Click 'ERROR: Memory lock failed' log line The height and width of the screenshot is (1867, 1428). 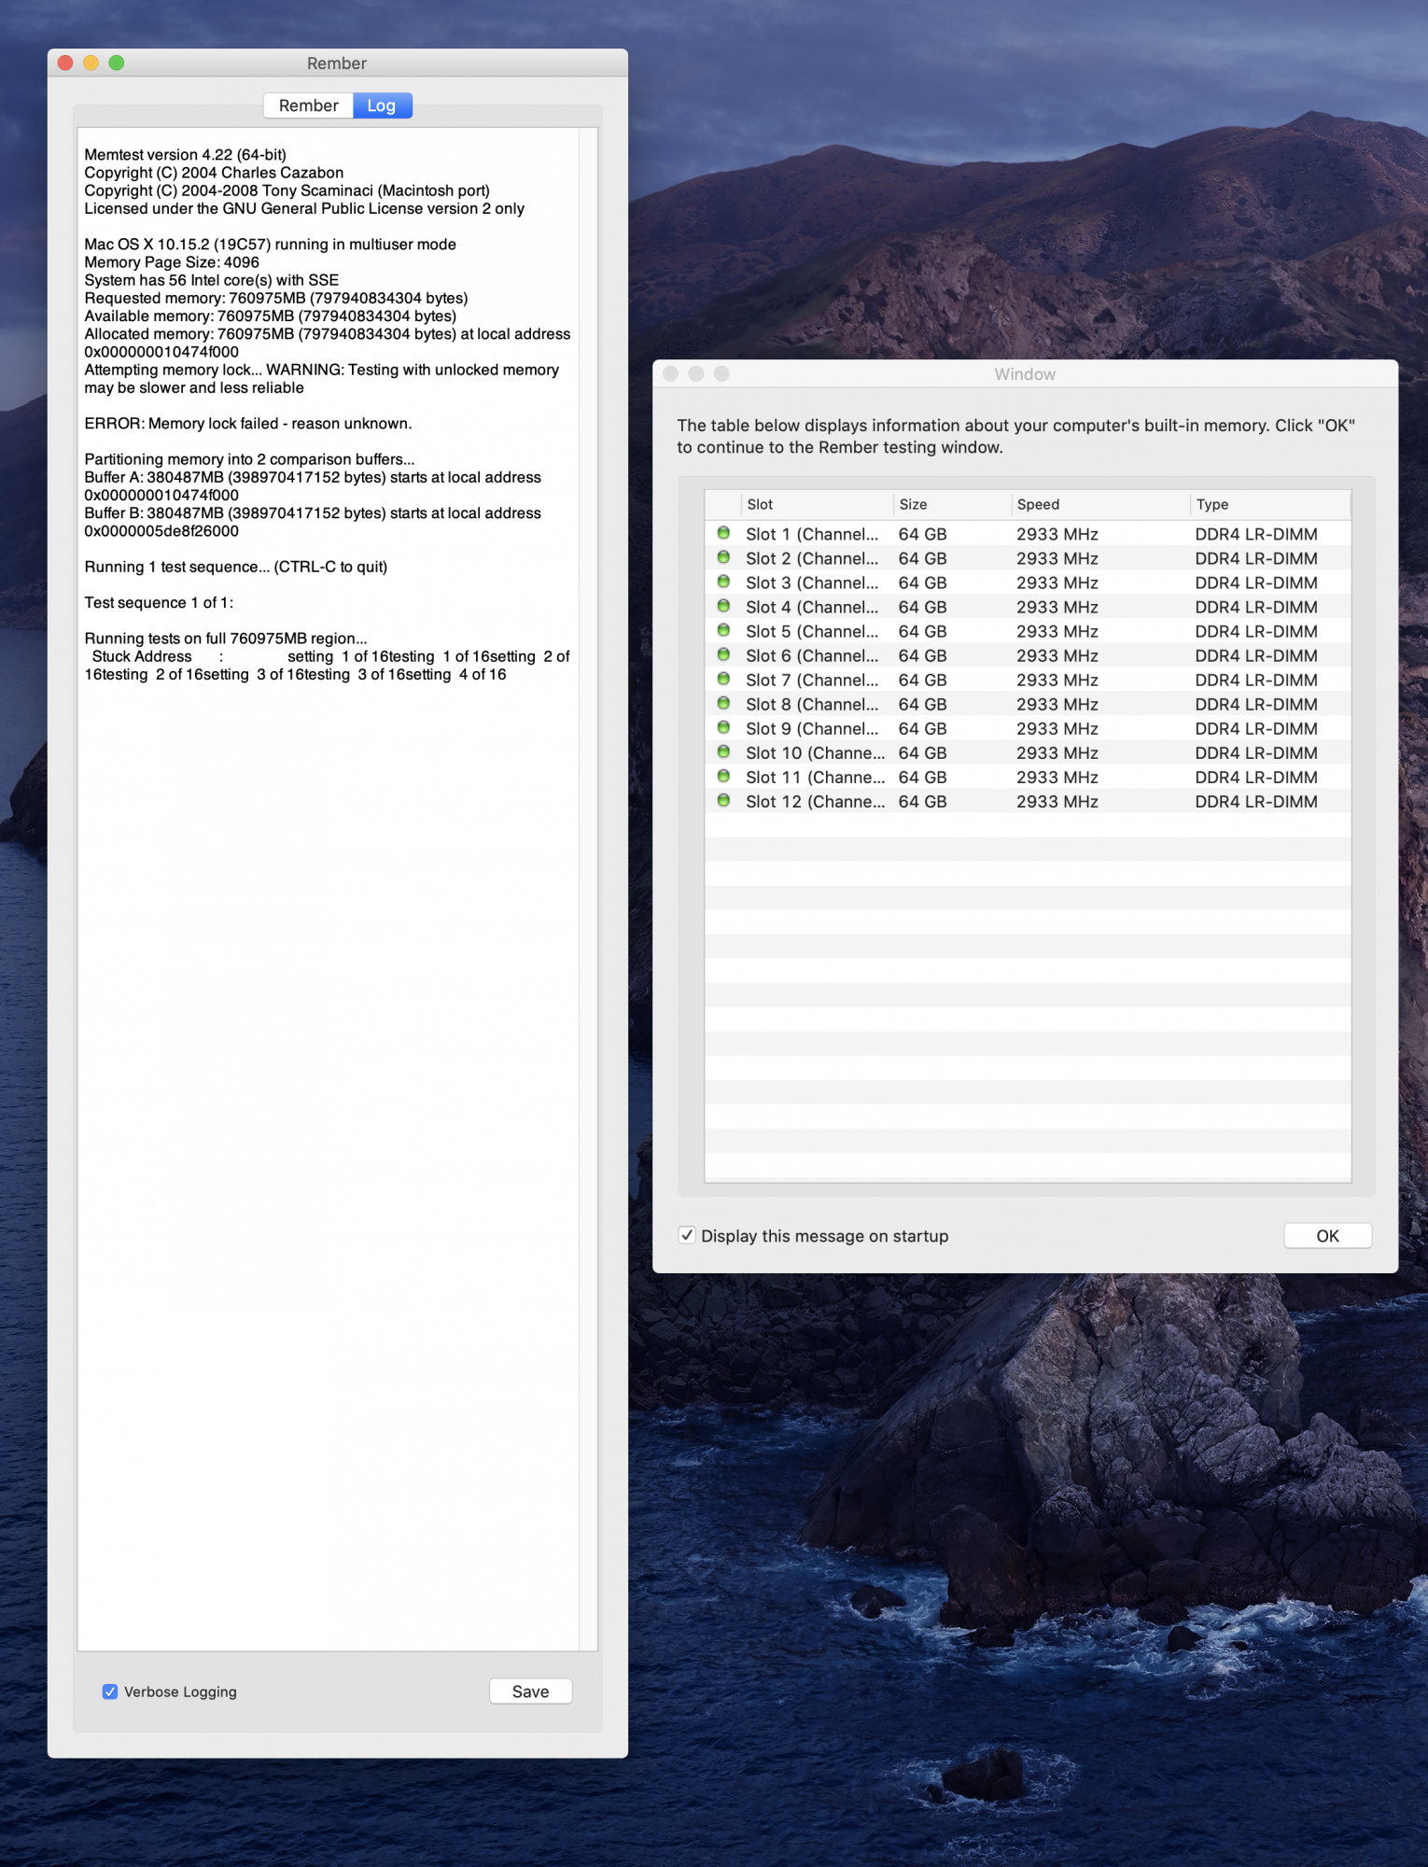click(x=248, y=424)
